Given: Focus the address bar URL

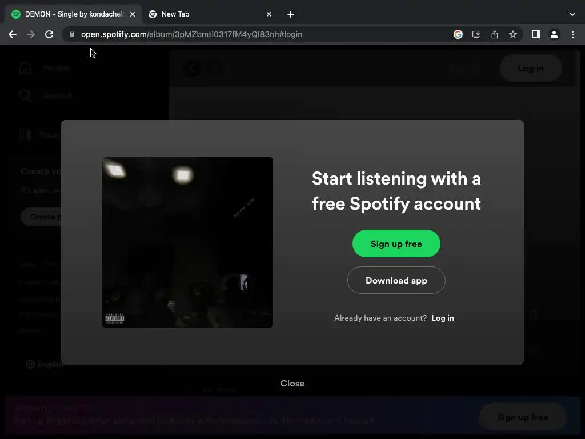Looking at the screenshot, I should click(191, 34).
